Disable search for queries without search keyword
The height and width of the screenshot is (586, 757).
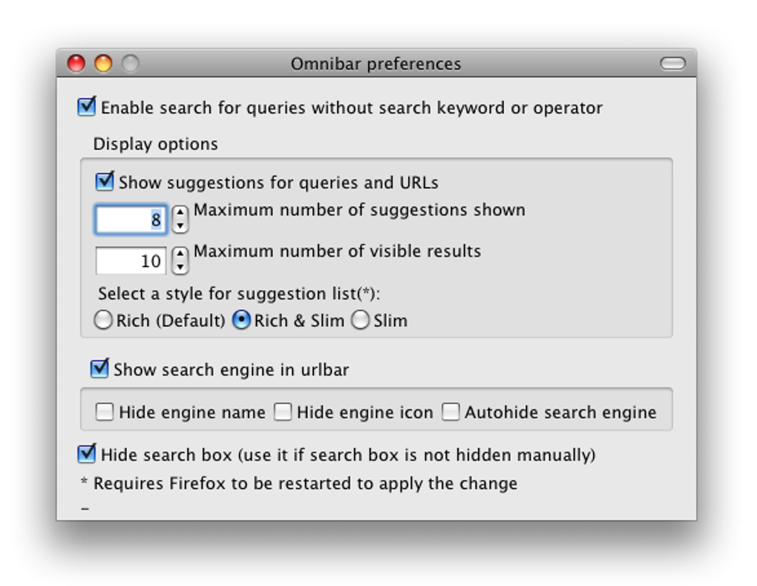(x=87, y=108)
